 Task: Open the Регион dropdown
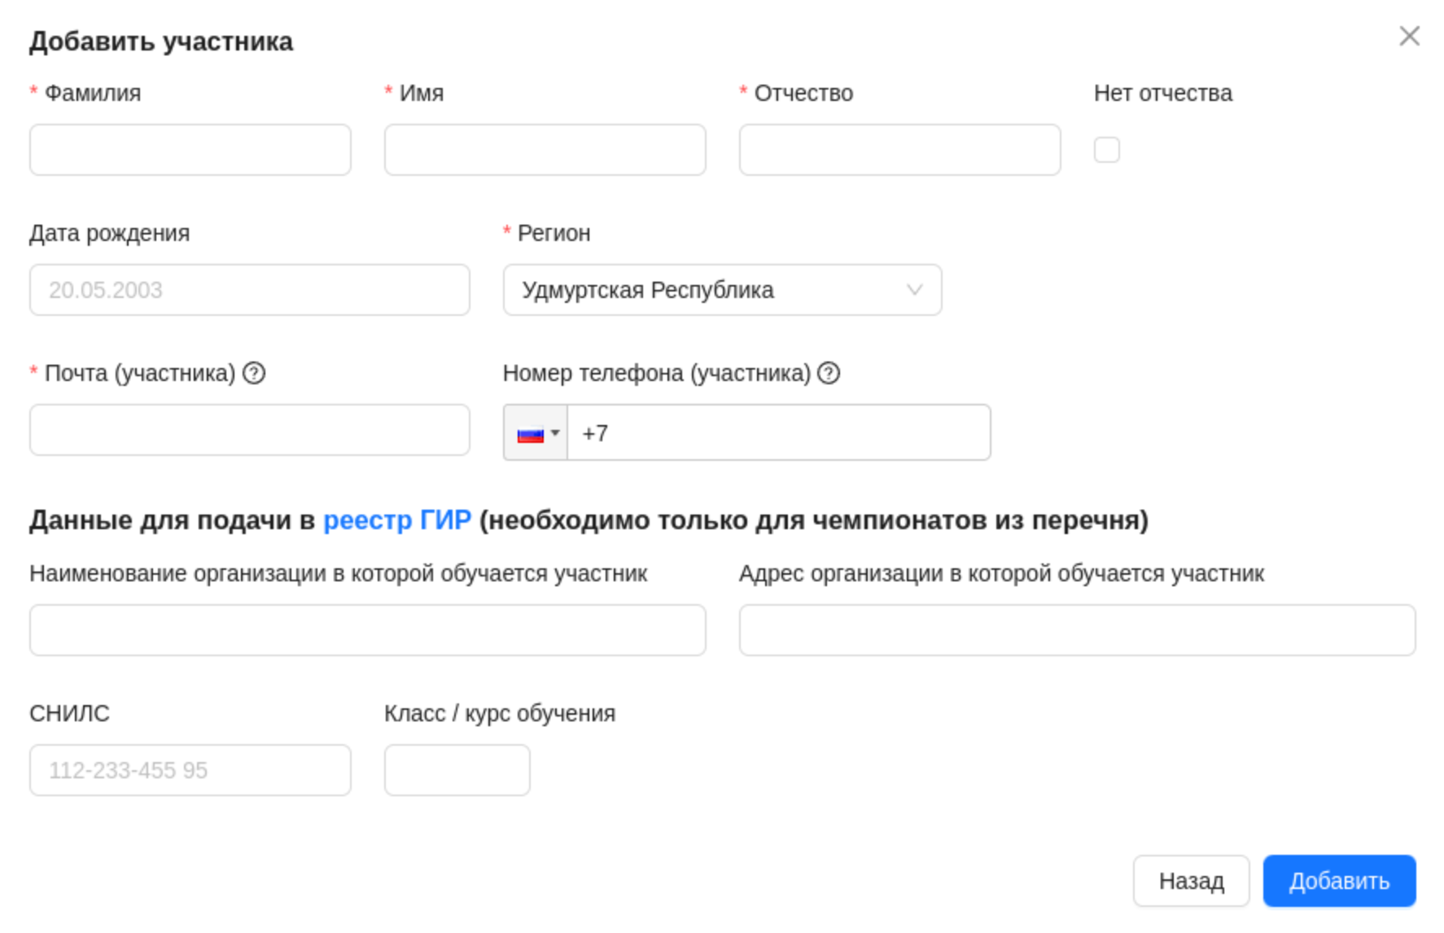click(x=722, y=290)
